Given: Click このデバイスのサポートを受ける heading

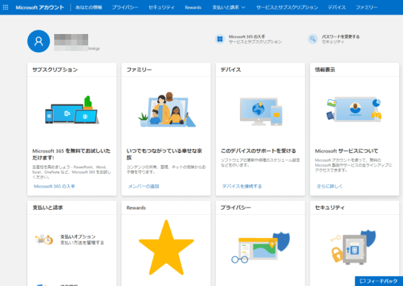Looking at the screenshot, I should pos(258,151).
